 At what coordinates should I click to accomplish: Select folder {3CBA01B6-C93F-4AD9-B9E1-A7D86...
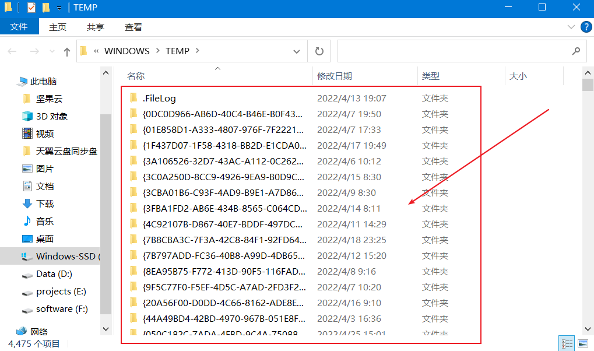point(223,192)
